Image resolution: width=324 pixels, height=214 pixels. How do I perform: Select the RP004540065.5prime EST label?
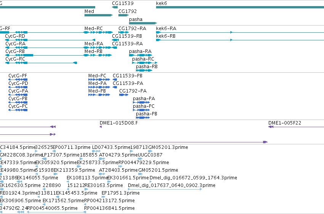point(52,209)
